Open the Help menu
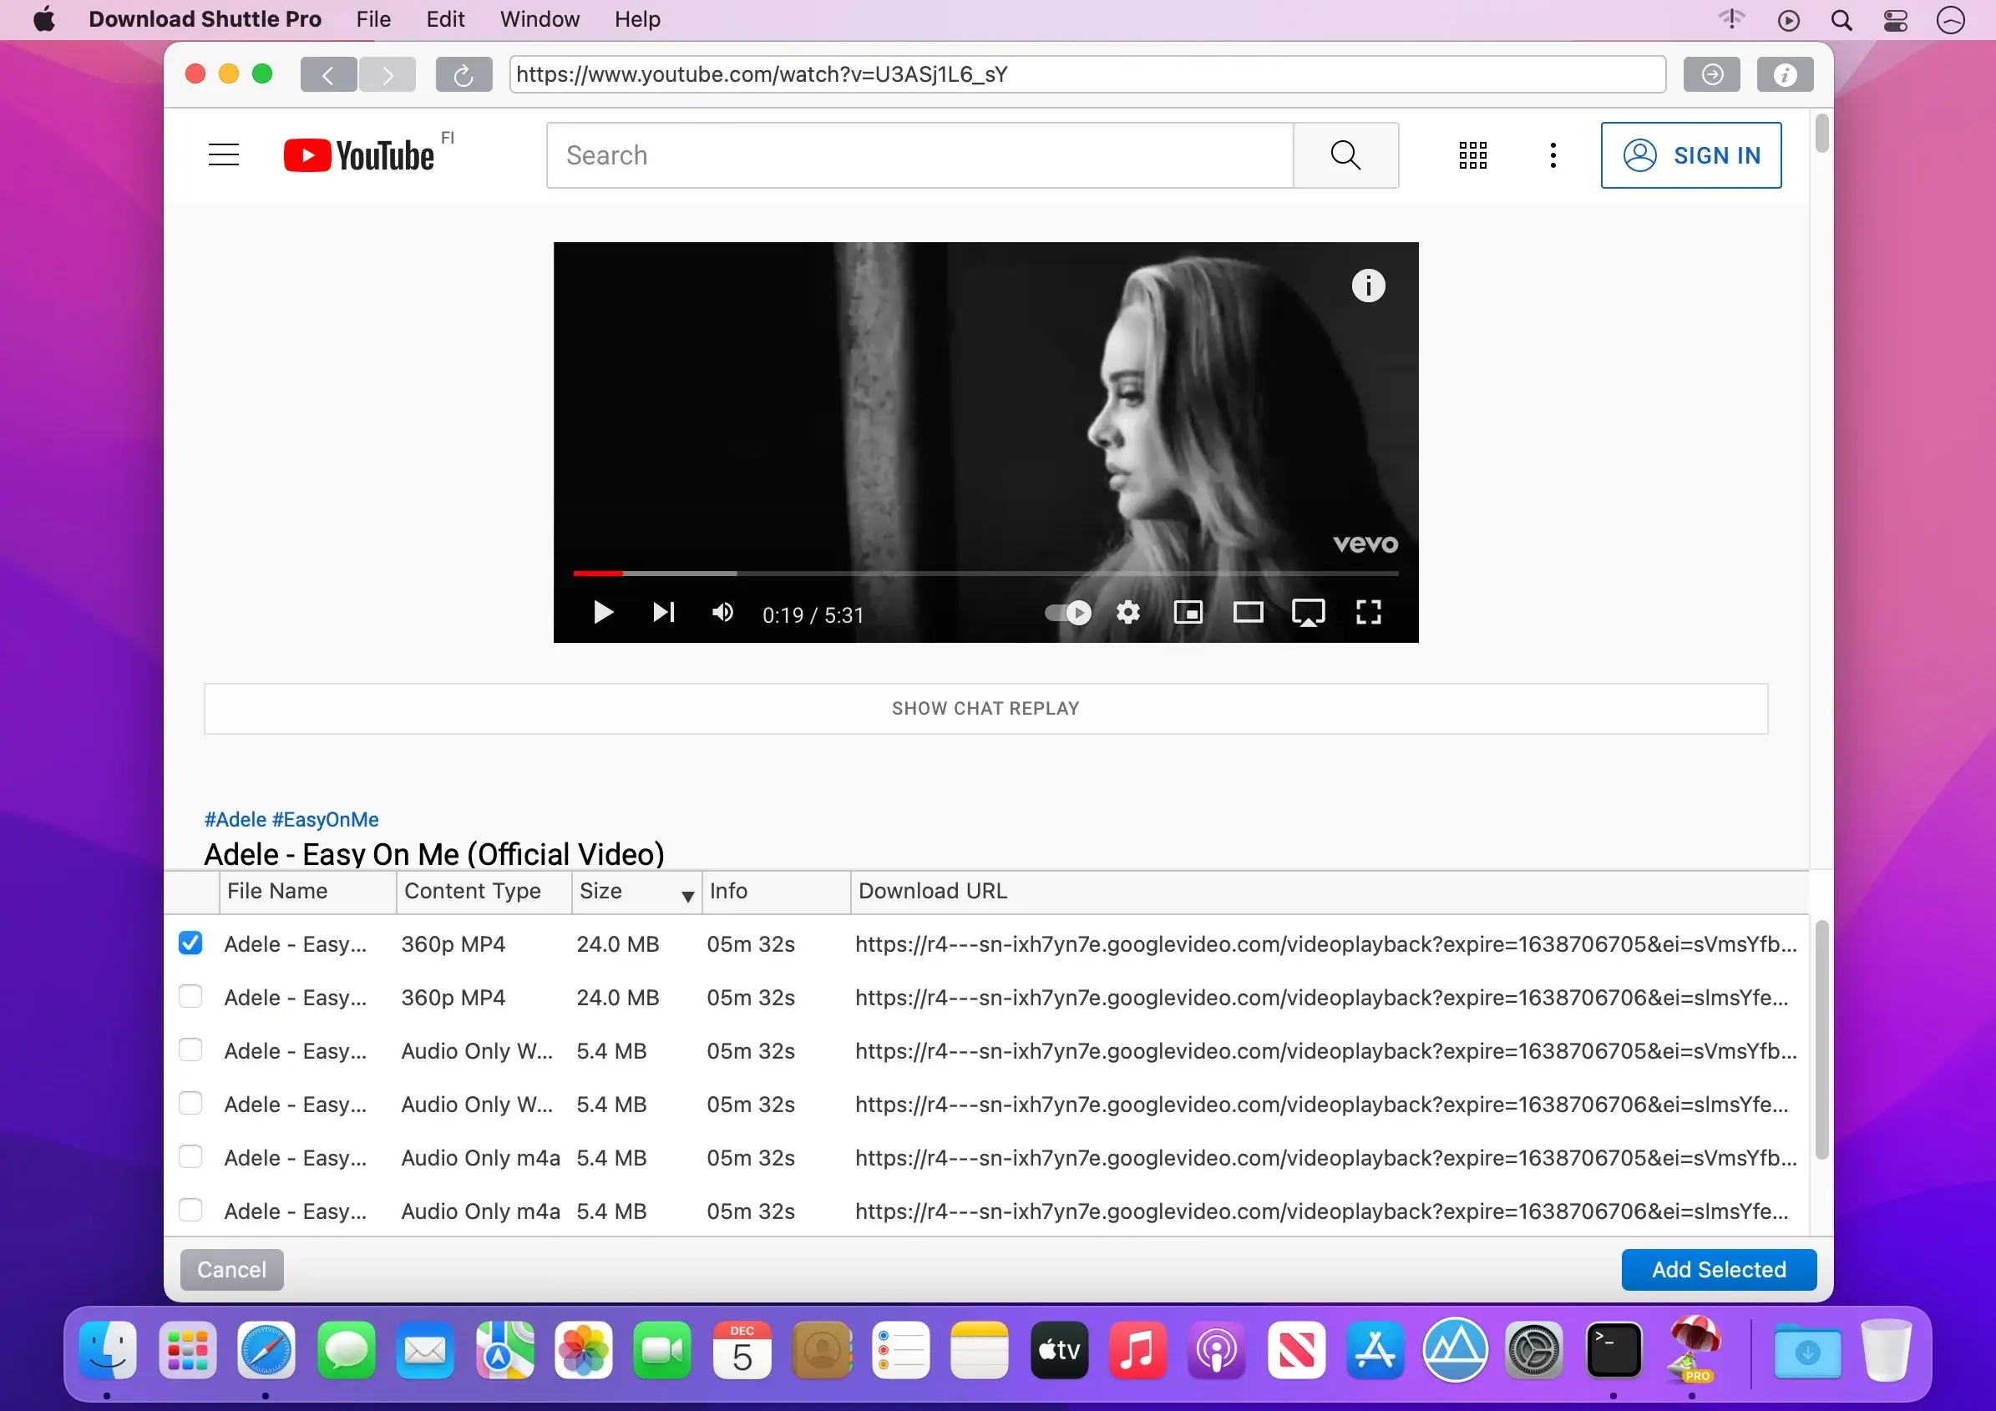The image size is (1996, 1411). click(x=638, y=19)
